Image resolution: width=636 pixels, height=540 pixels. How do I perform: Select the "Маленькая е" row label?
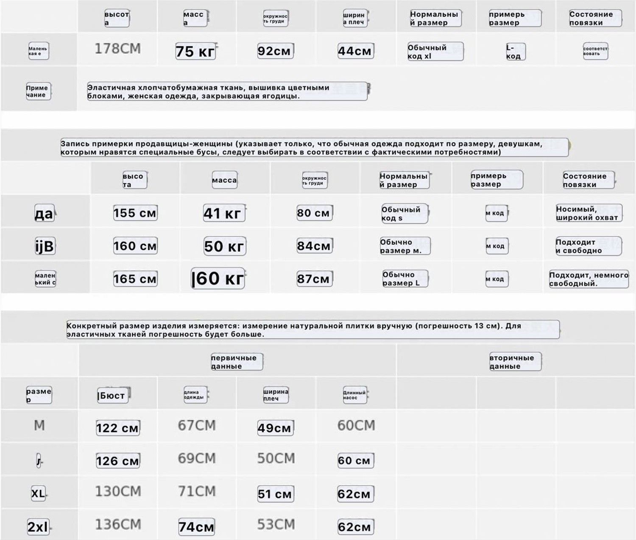point(38,51)
